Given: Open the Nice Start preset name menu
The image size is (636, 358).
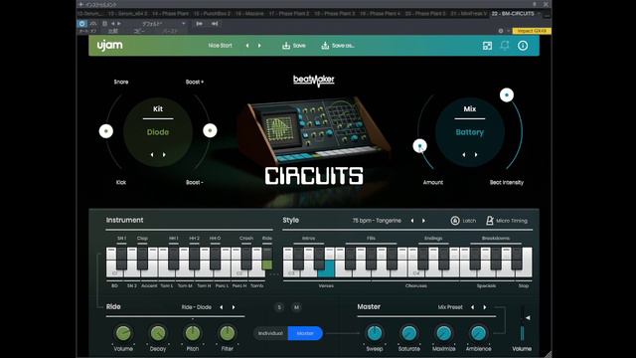Looking at the screenshot, I should tap(221, 46).
